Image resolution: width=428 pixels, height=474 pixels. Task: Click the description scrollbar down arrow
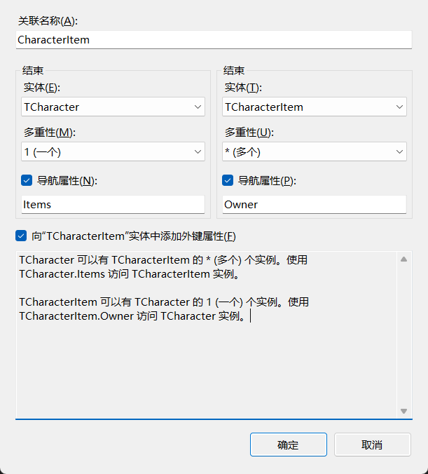click(403, 410)
